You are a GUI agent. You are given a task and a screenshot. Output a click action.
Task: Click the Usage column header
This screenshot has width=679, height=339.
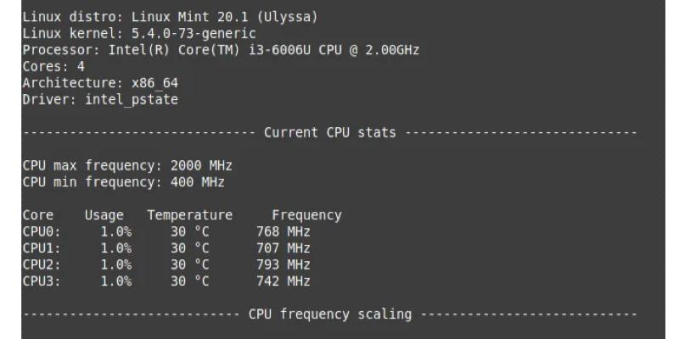[x=104, y=215]
